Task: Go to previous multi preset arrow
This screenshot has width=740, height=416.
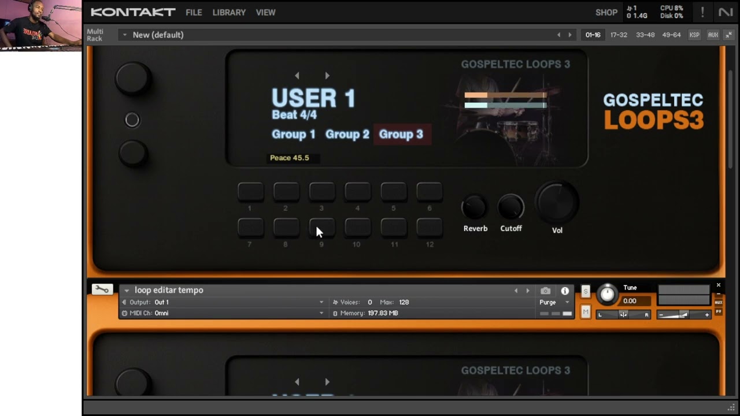Action: click(x=558, y=35)
